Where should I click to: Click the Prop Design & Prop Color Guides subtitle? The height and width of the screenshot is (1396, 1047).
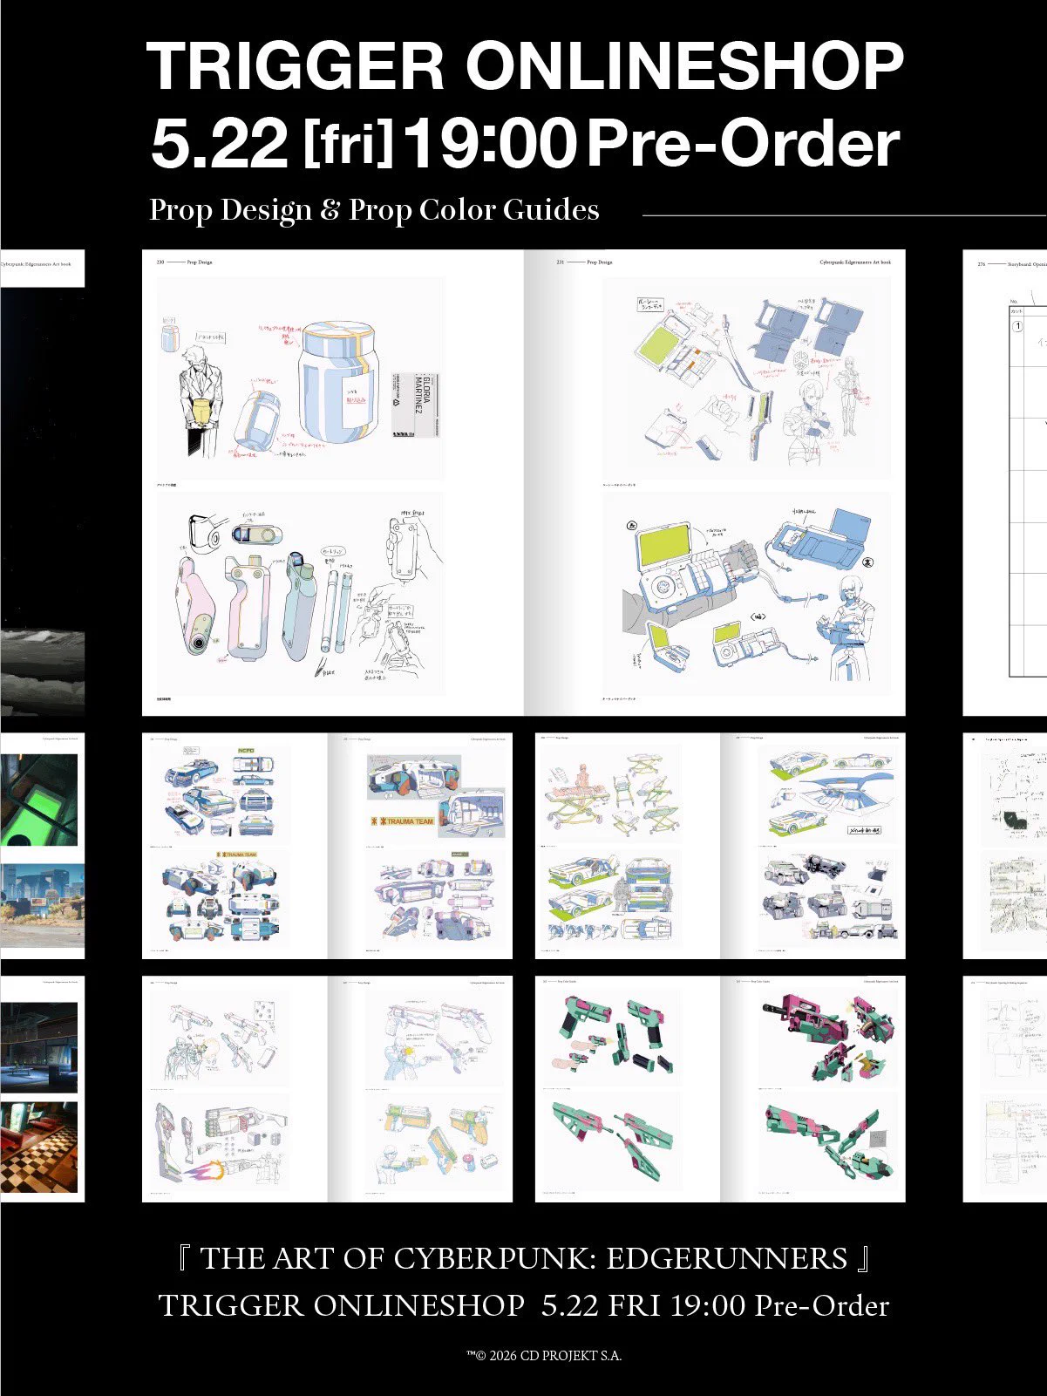(x=374, y=210)
